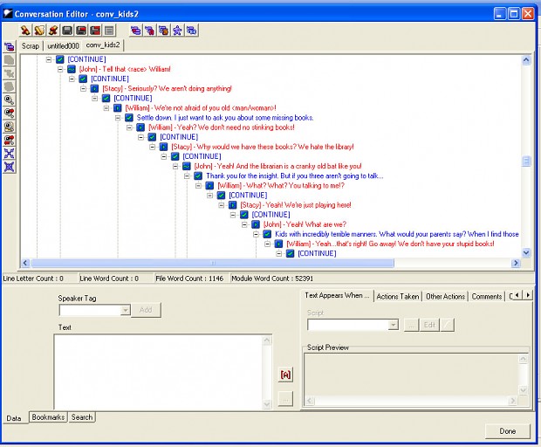The image size is (541, 447).
Task: Collapse the 'We don't need no stinking books!' node
Action: (129, 127)
